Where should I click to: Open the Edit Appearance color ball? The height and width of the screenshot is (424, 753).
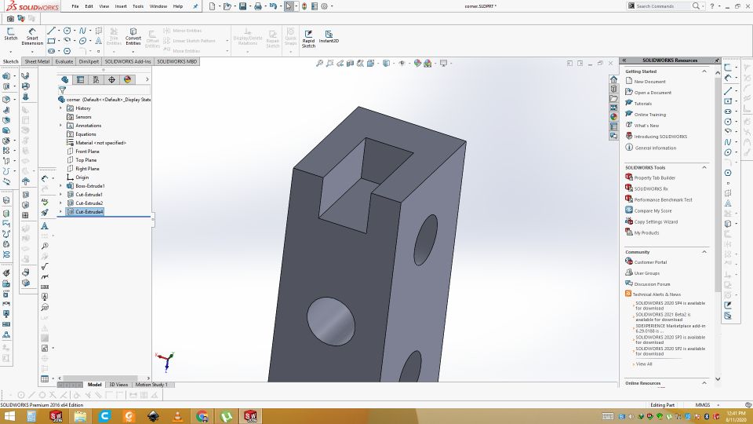click(417, 63)
